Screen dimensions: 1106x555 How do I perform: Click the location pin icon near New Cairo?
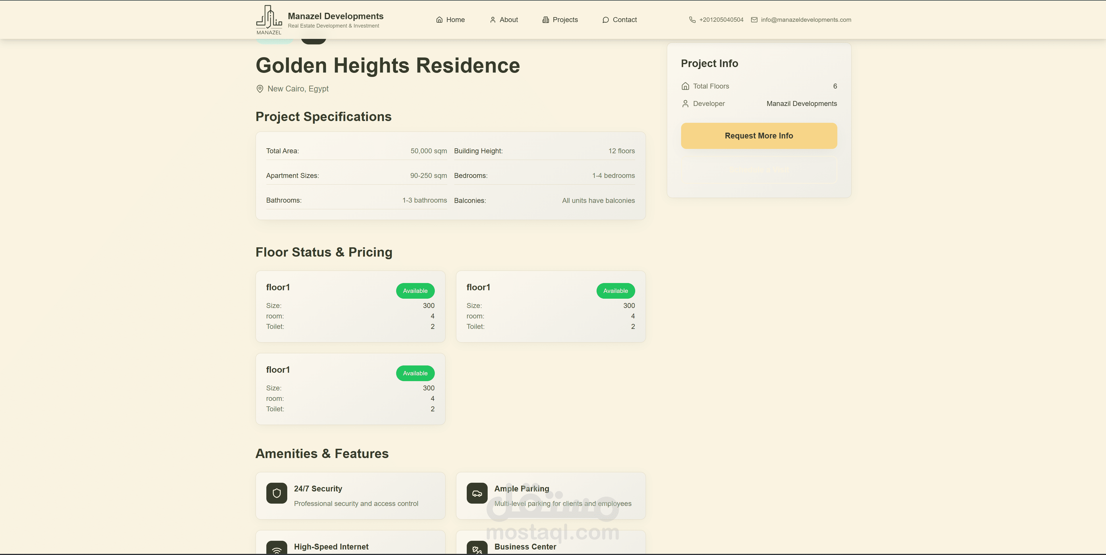pos(260,89)
